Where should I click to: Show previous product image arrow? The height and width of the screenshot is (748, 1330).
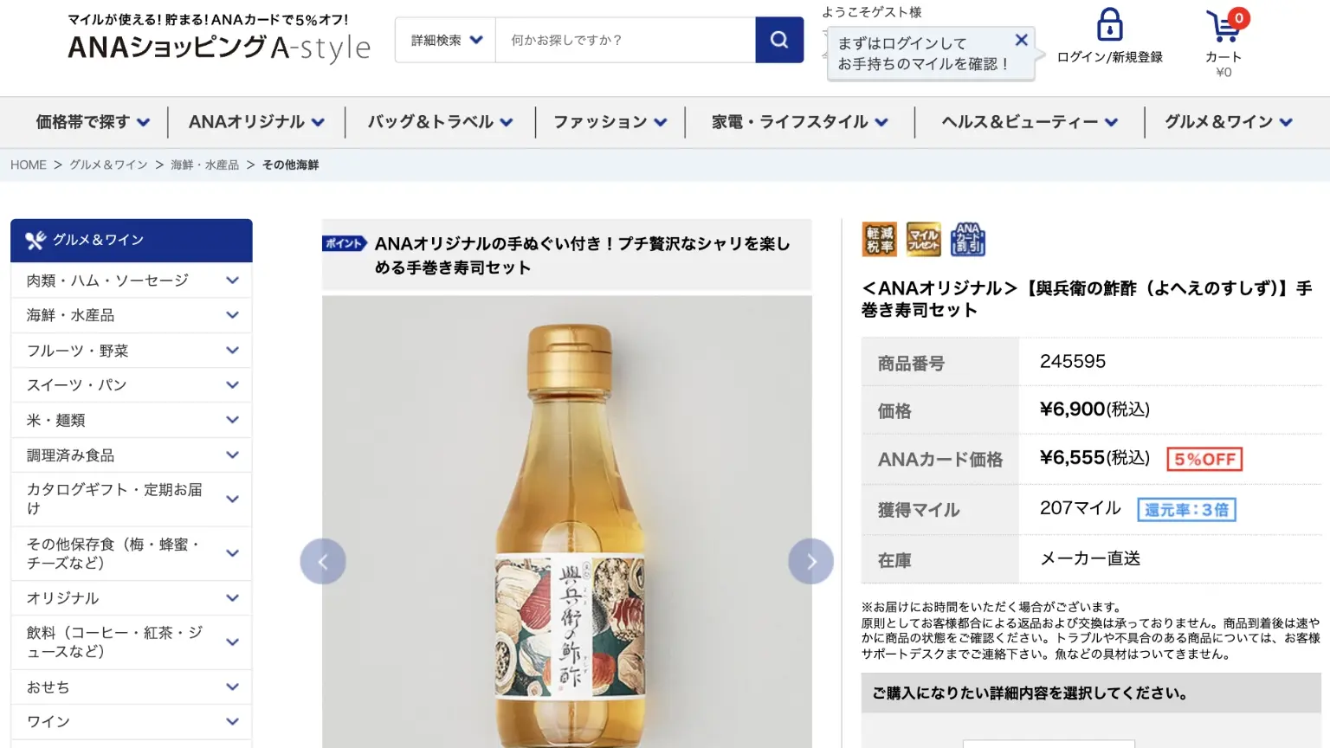point(323,562)
